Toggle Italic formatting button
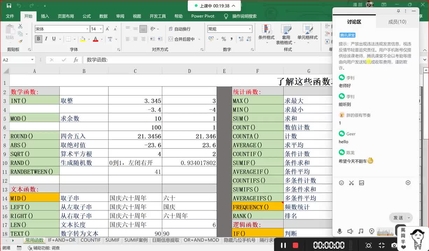429x251 pixels. [x=46, y=39]
